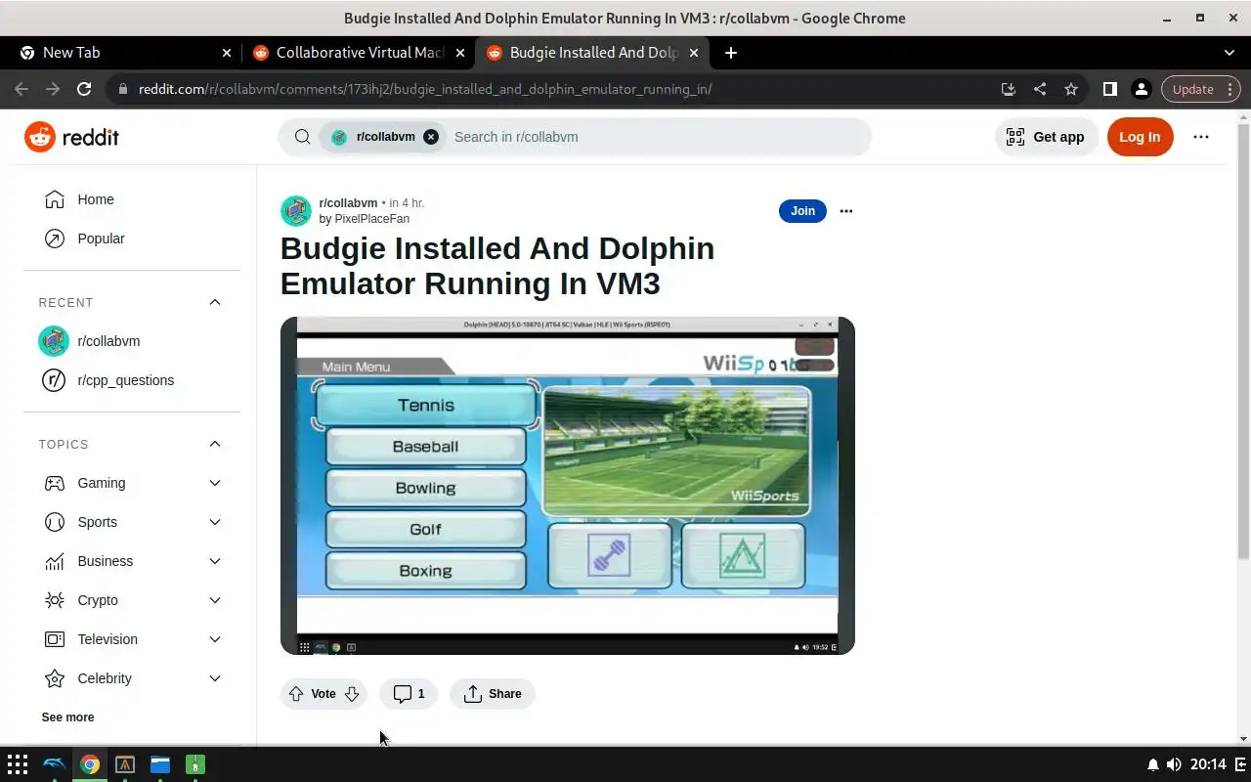
Task: Click the search magnifier icon
Action: point(303,137)
